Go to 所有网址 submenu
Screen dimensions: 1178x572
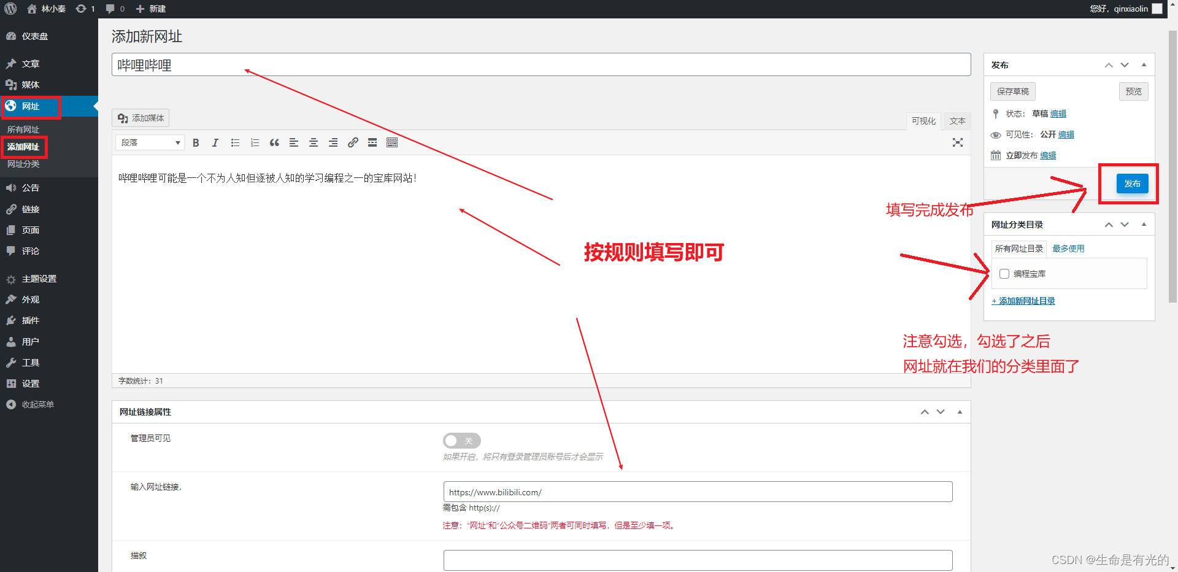[x=23, y=129]
